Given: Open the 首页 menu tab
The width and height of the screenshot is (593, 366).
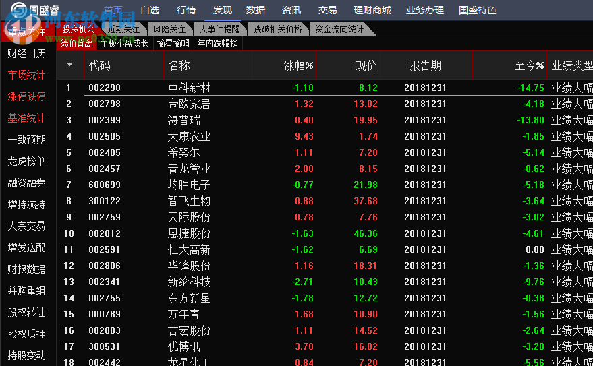Looking at the screenshot, I should 113,10.
